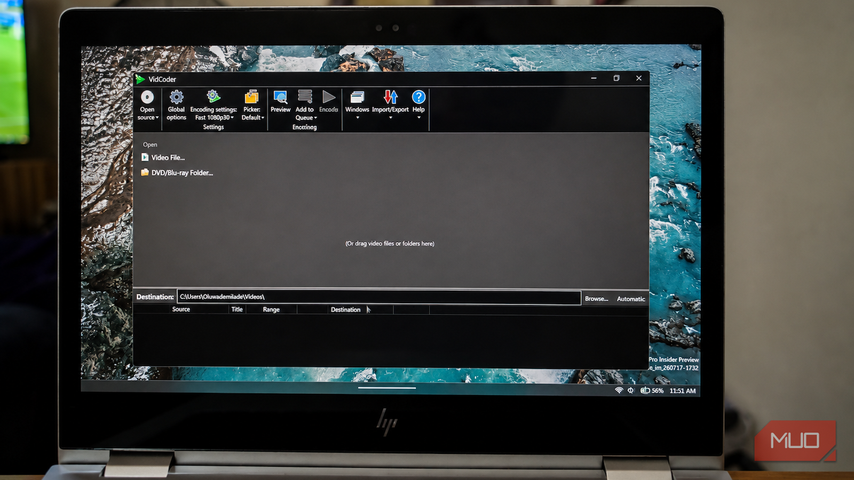Click the Range column header in queue
This screenshot has width=854, height=480.
point(271,309)
